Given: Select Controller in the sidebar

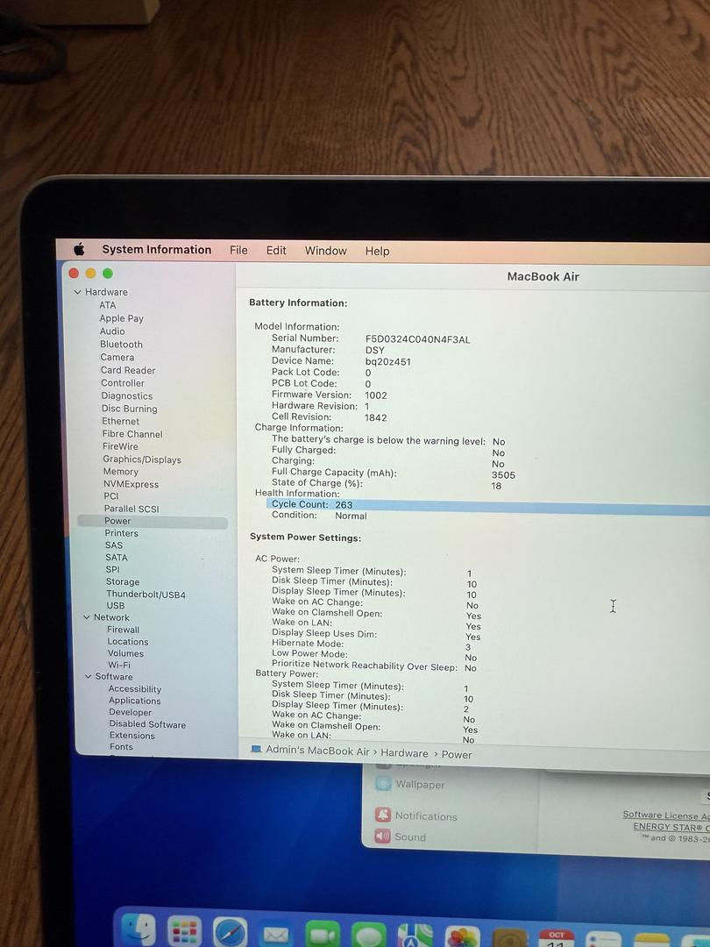Looking at the screenshot, I should 123,383.
